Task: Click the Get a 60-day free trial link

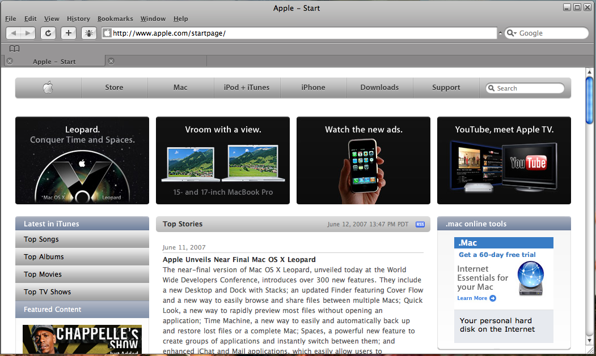Action: (497, 255)
